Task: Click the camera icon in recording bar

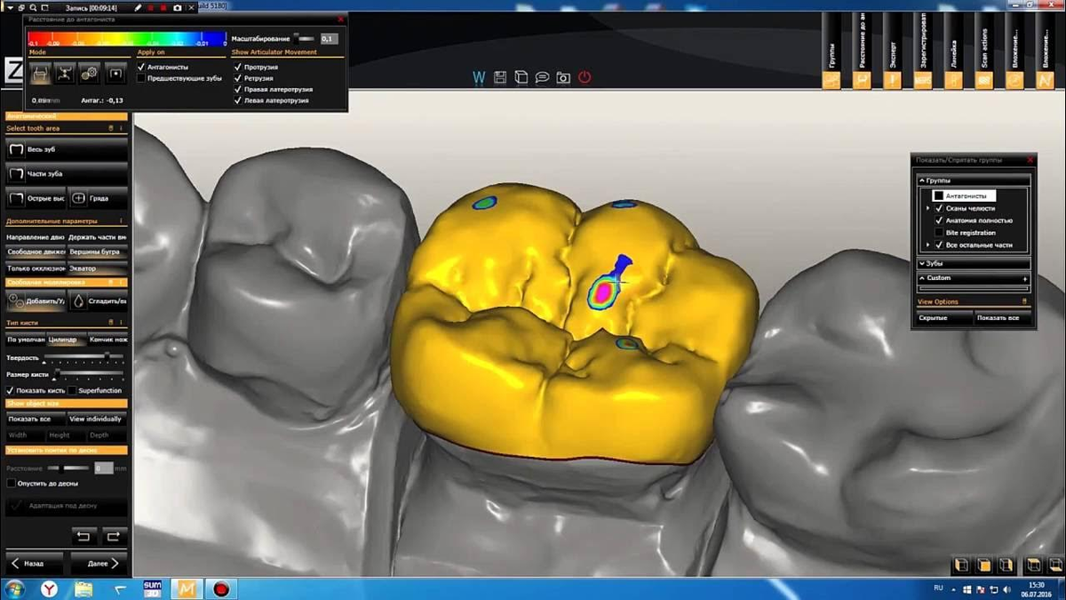Action: [x=177, y=7]
